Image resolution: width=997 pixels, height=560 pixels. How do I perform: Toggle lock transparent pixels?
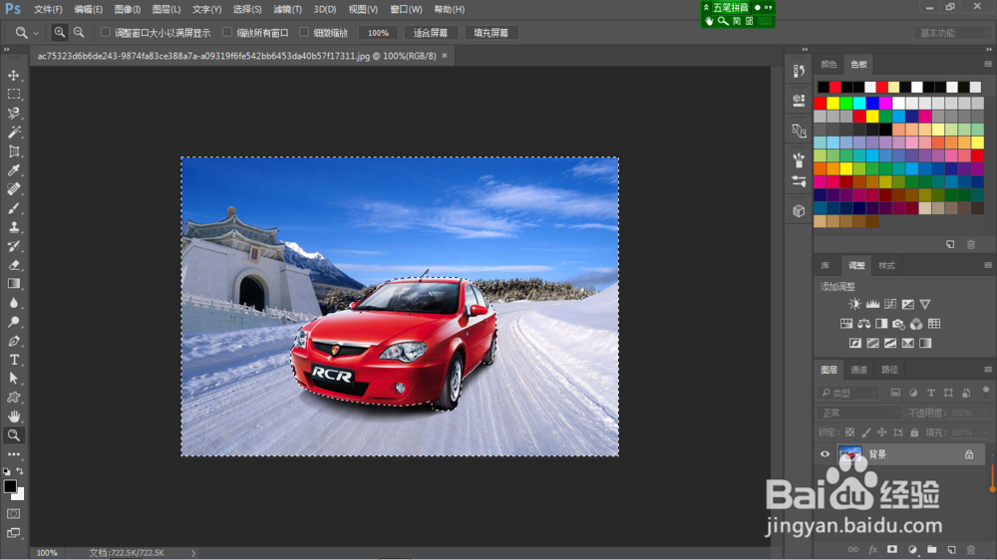click(849, 432)
